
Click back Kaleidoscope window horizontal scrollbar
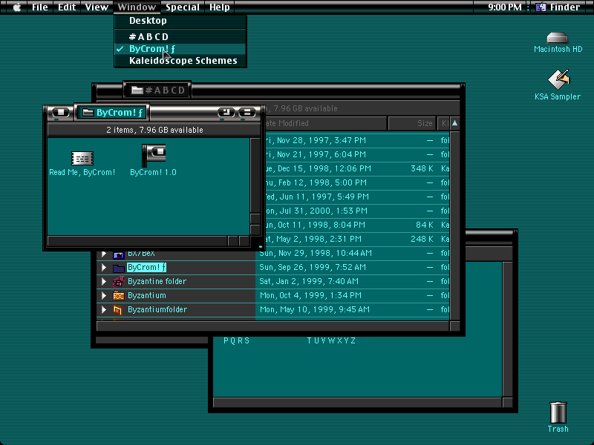click(x=358, y=402)
